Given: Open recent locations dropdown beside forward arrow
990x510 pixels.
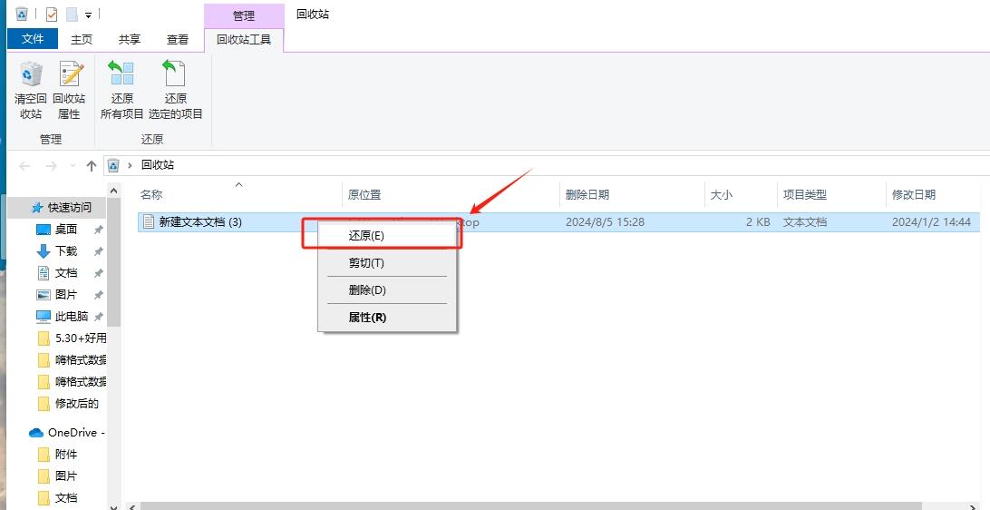Looking at the screenshot, I should [73, 165].
